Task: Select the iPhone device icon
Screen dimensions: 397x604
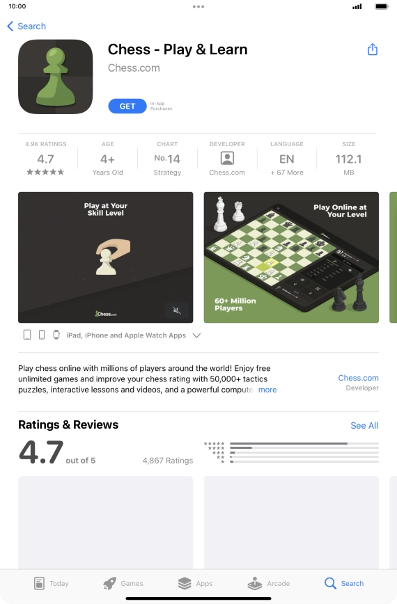Action: 42,335
